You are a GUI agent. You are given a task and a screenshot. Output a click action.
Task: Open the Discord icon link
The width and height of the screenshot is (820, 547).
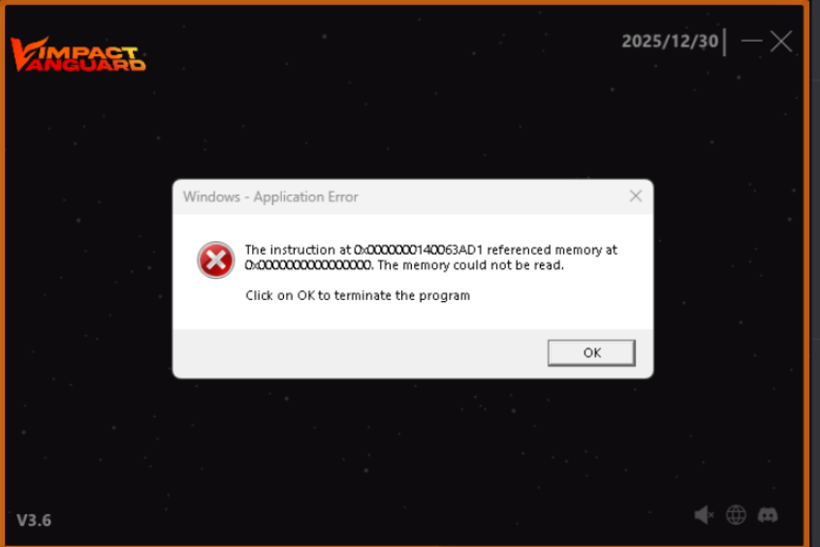tap(768, 515)
